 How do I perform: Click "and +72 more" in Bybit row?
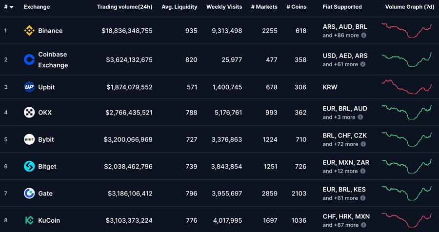(x=340, y=144)
